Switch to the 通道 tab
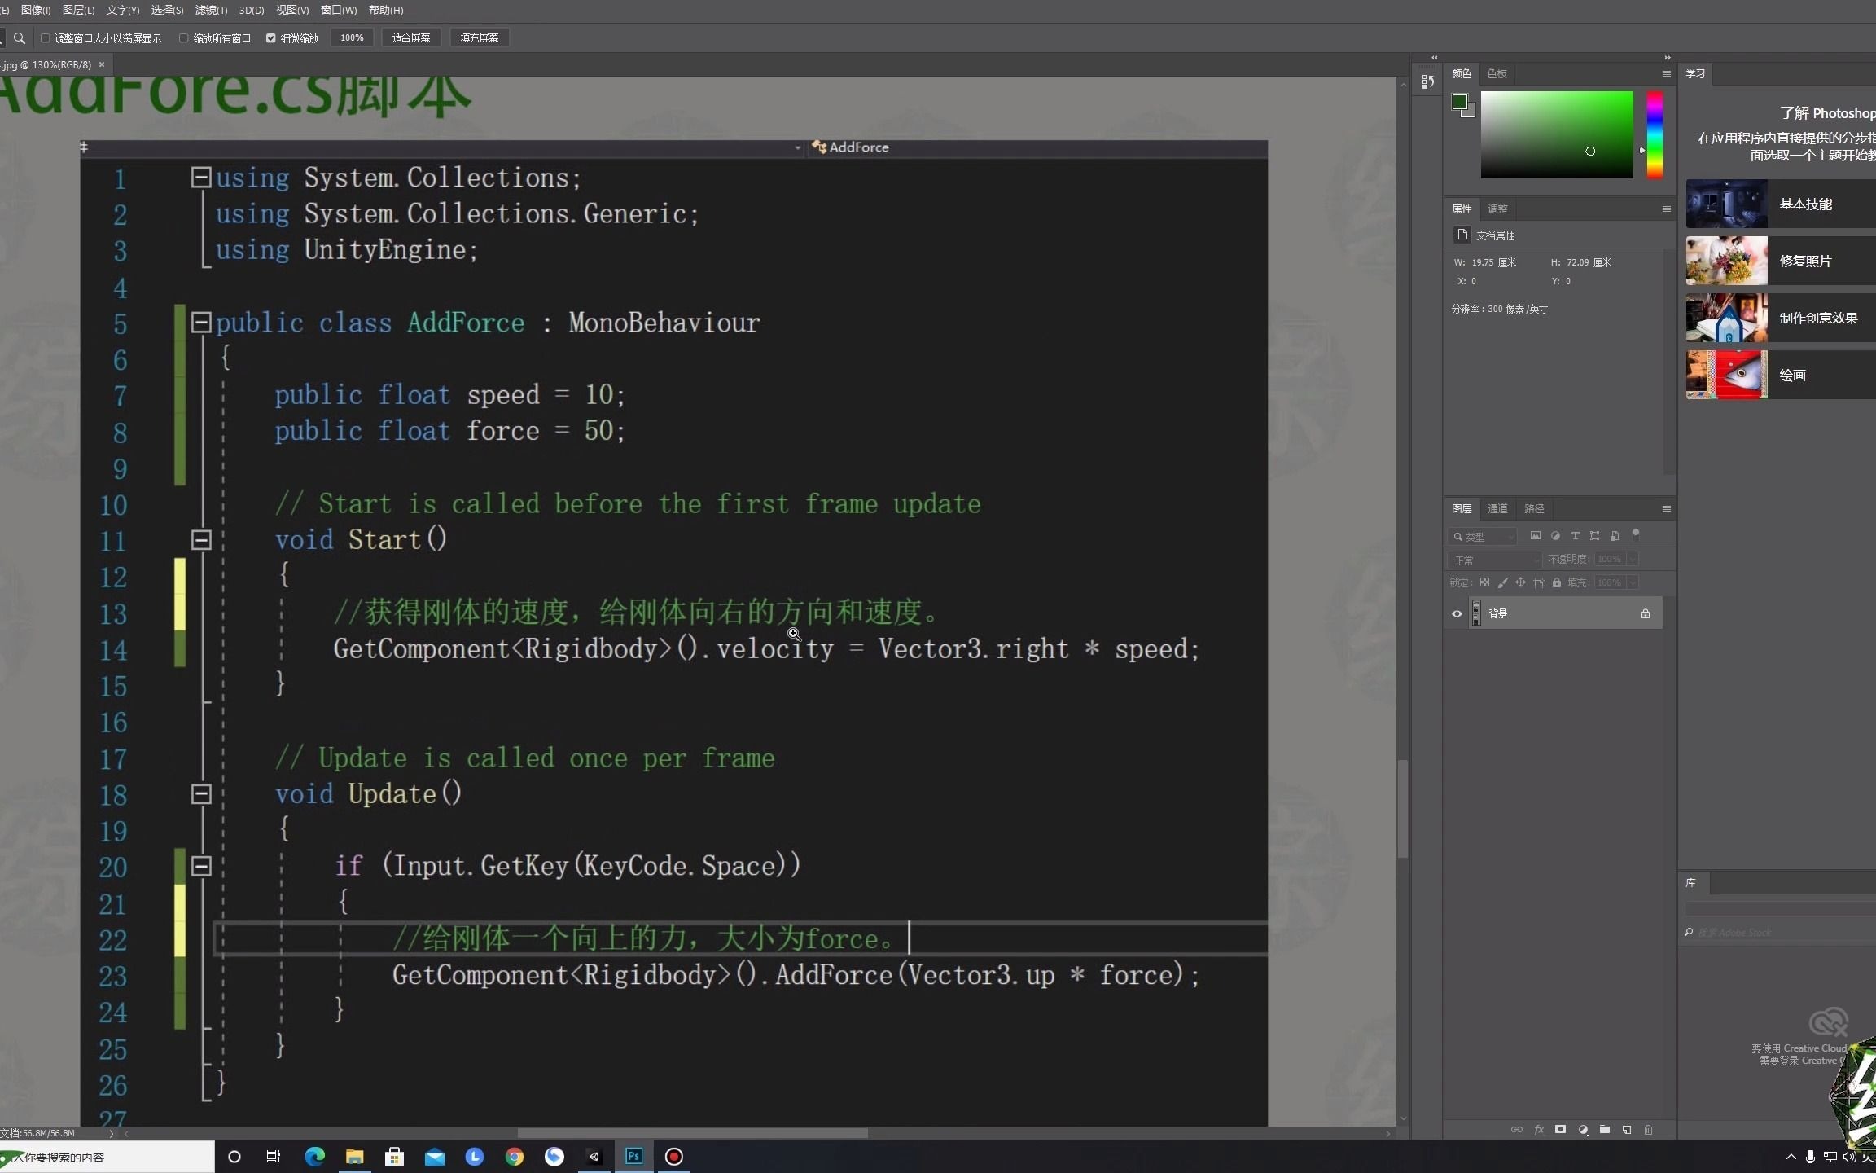The width and height of the screenshot is (1876, 1173). click(x=1497, y=508)
